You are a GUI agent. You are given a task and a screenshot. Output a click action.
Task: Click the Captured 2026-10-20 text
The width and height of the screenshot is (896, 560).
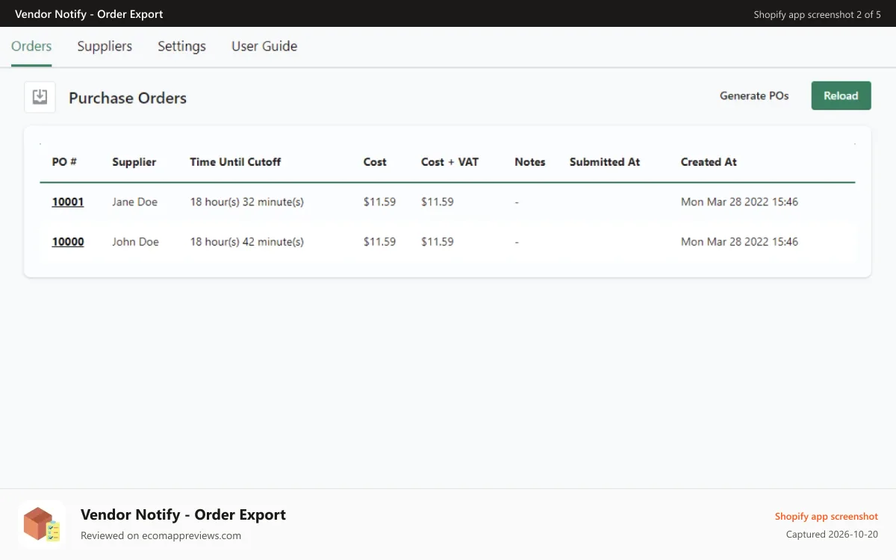pyautogui.click(x=832, y=535)
